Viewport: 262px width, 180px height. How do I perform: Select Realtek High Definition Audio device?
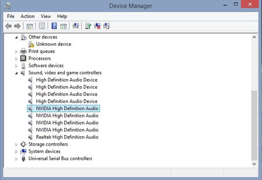[67, 137]
